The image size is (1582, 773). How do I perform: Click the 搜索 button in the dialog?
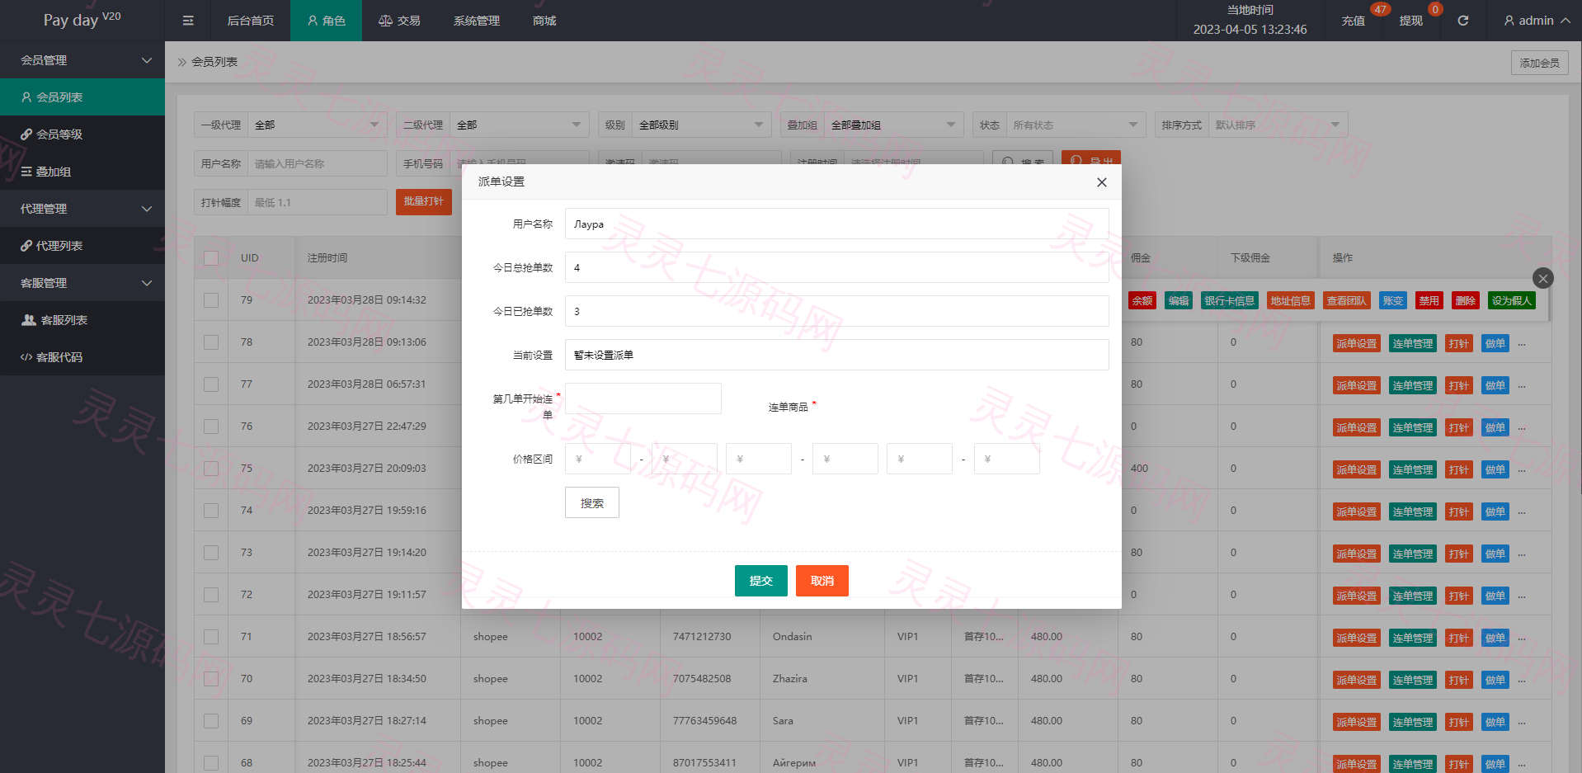point(592,503)
